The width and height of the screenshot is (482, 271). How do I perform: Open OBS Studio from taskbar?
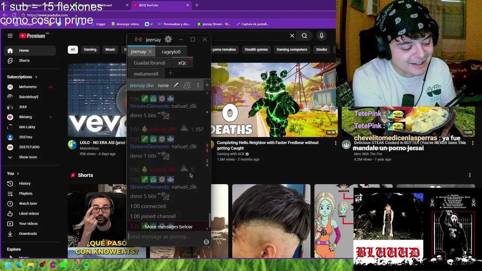tap(42, 265)
